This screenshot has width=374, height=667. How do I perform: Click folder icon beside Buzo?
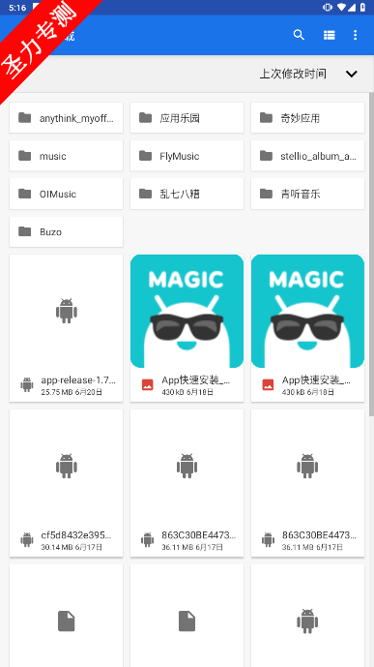tap(24, 231)
